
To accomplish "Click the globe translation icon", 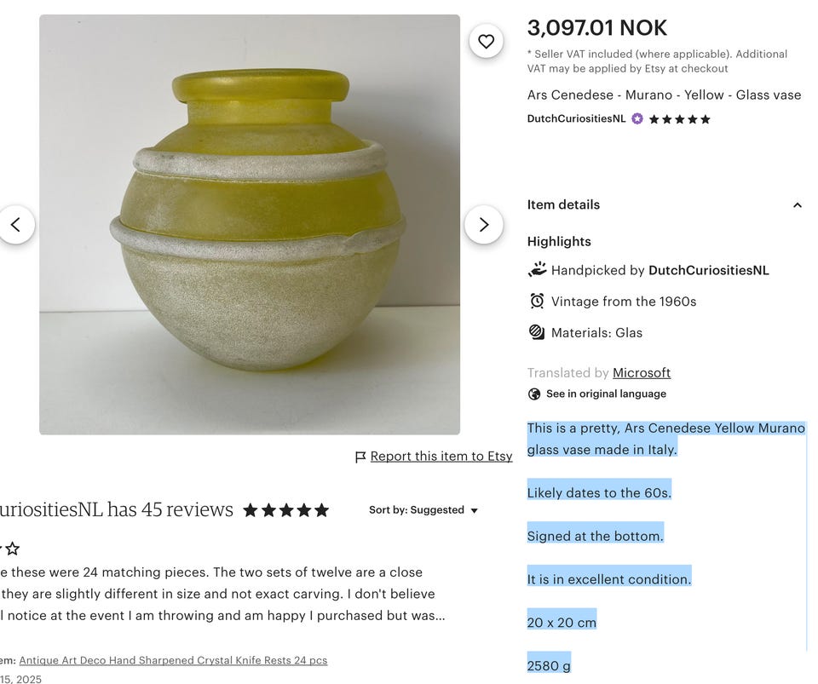I will (534, 394).
